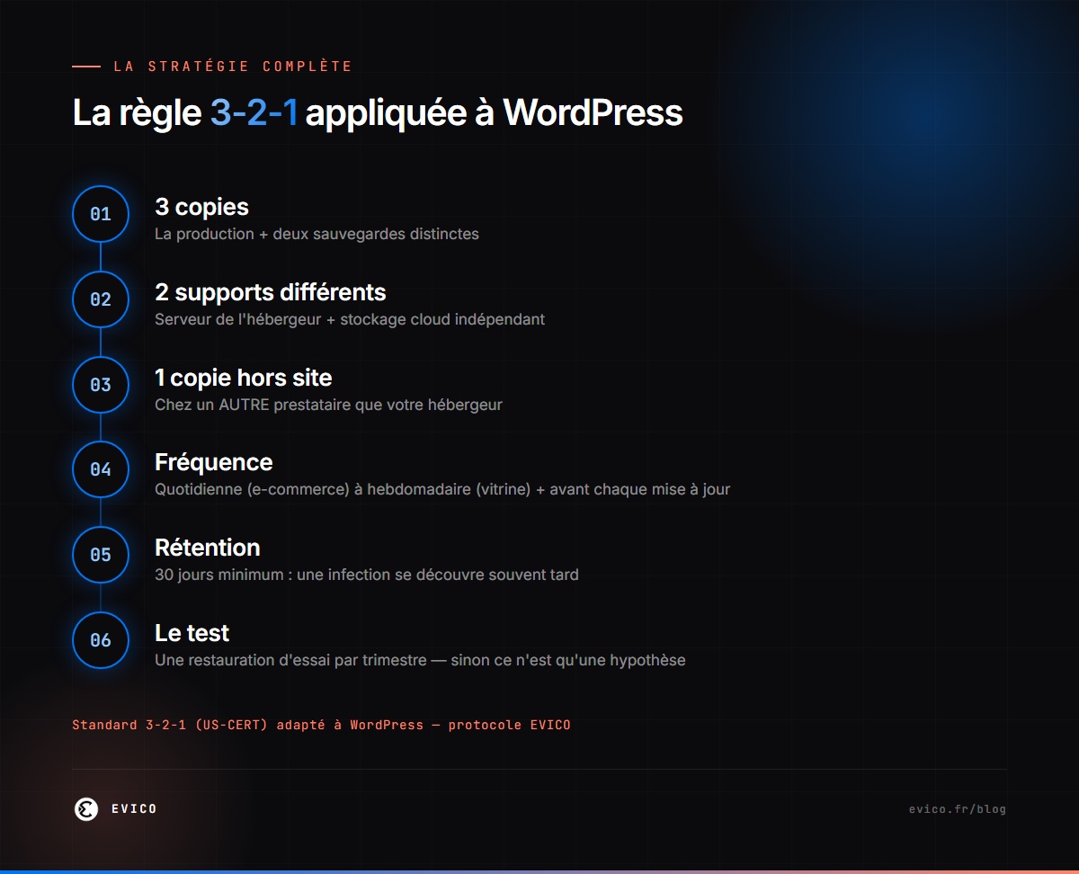
Task: Click "30 jours minimum" description line
Action: click(x=366, y=575)
